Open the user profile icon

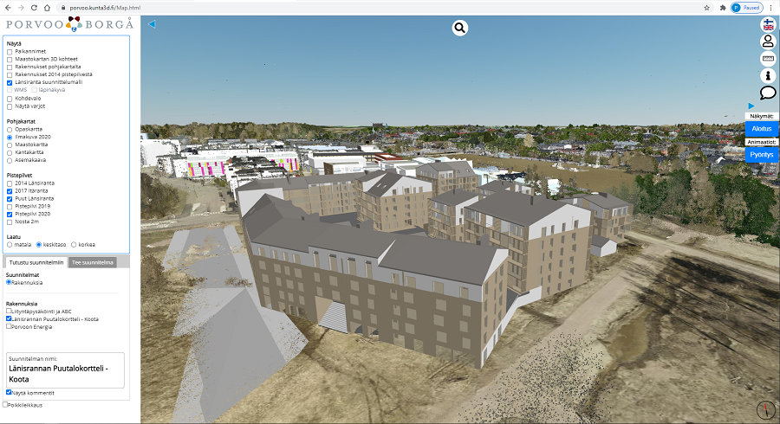point(768,42)
